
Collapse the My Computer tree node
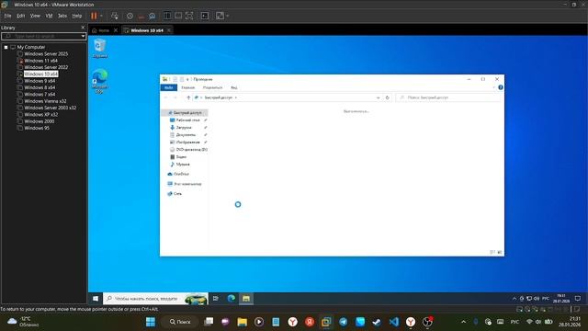coord(6,47)
